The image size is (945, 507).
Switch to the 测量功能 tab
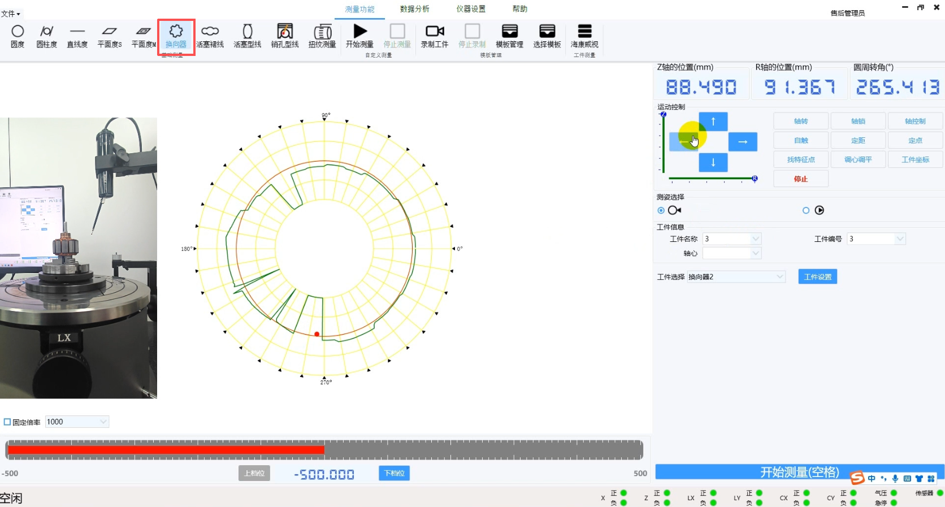(x=359, y=9)
